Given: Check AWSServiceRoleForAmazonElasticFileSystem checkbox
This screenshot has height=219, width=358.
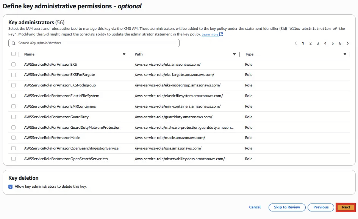Looking at the screenshot, I should [x=14, y=96].
